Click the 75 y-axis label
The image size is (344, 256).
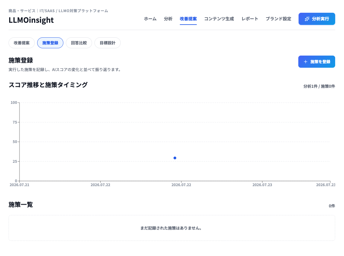pyautogui.click(x=15, y=122)
